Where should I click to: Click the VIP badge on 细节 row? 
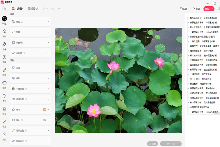point(44,109)
